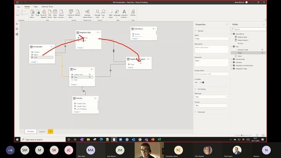Image resolution: width=281 pixels, height=158 pixels.
Task: Open the Format dropdown
Action: point(212,105)
